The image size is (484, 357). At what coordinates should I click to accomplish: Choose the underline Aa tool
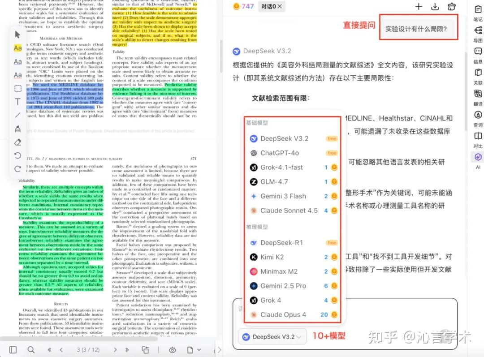click(x=17, y=62)
